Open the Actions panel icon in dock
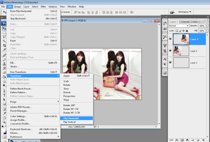 tap(165, 28)
